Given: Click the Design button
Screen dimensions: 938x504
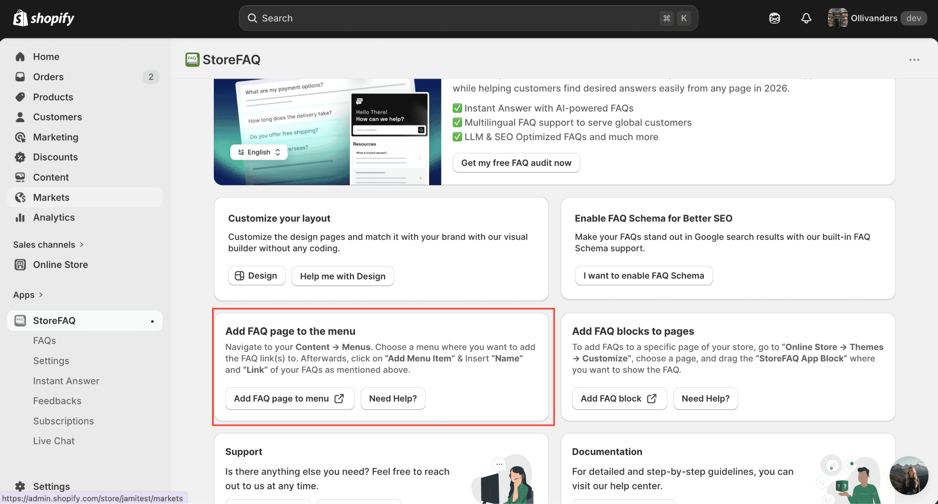Looking at the screenshot, I should click(257, 276).
